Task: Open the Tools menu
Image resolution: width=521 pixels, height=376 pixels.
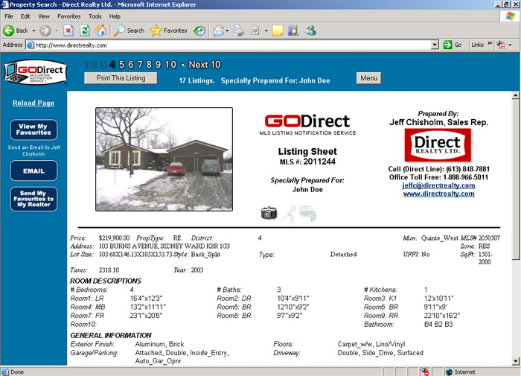Action: click(x=95, y=16)
